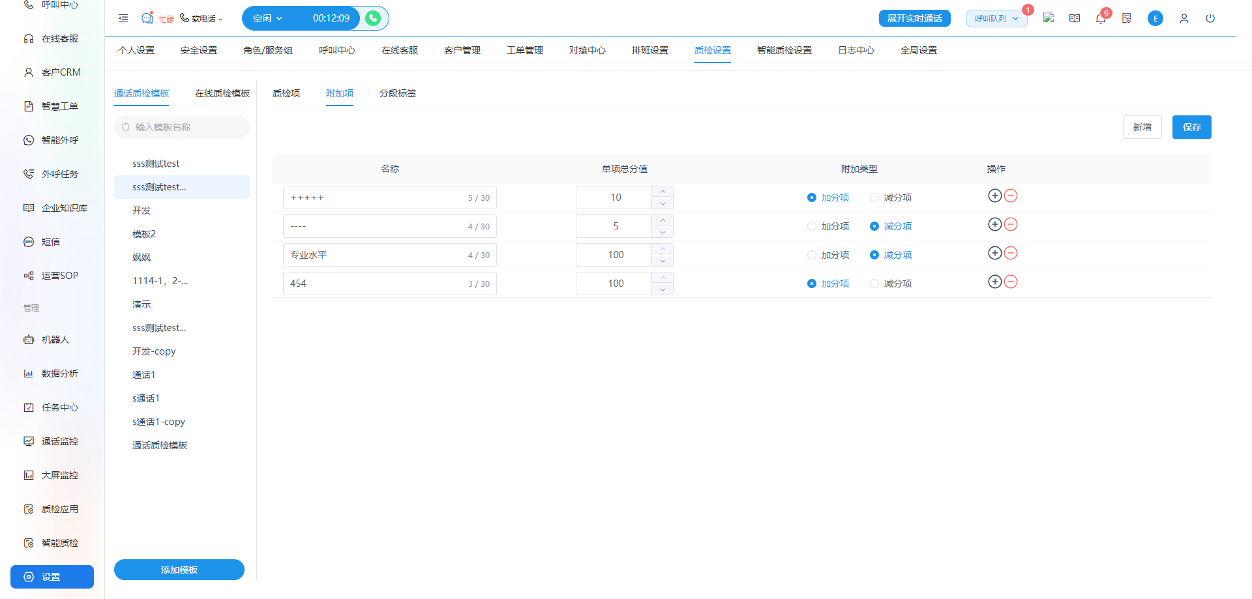Open the document search icon in the header
1252x599 pixels.
[1127, 18]
